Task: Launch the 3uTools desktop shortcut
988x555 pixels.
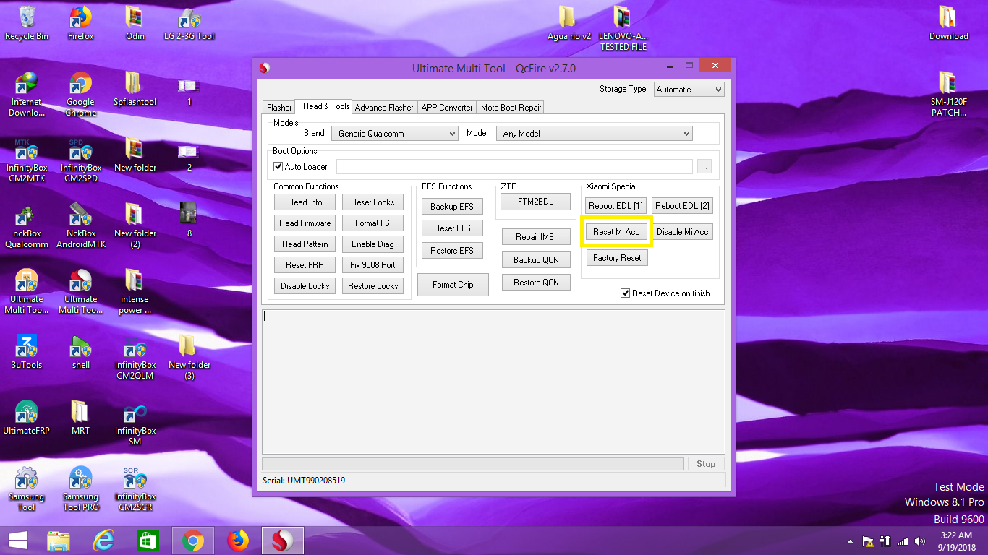Action: [27, 352]
